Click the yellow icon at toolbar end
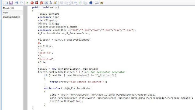The height and width of the screenshot is (110, 195). coord(101,3)
